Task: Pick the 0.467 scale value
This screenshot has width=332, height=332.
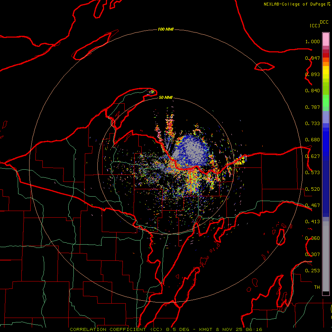Action: [312, 205]
